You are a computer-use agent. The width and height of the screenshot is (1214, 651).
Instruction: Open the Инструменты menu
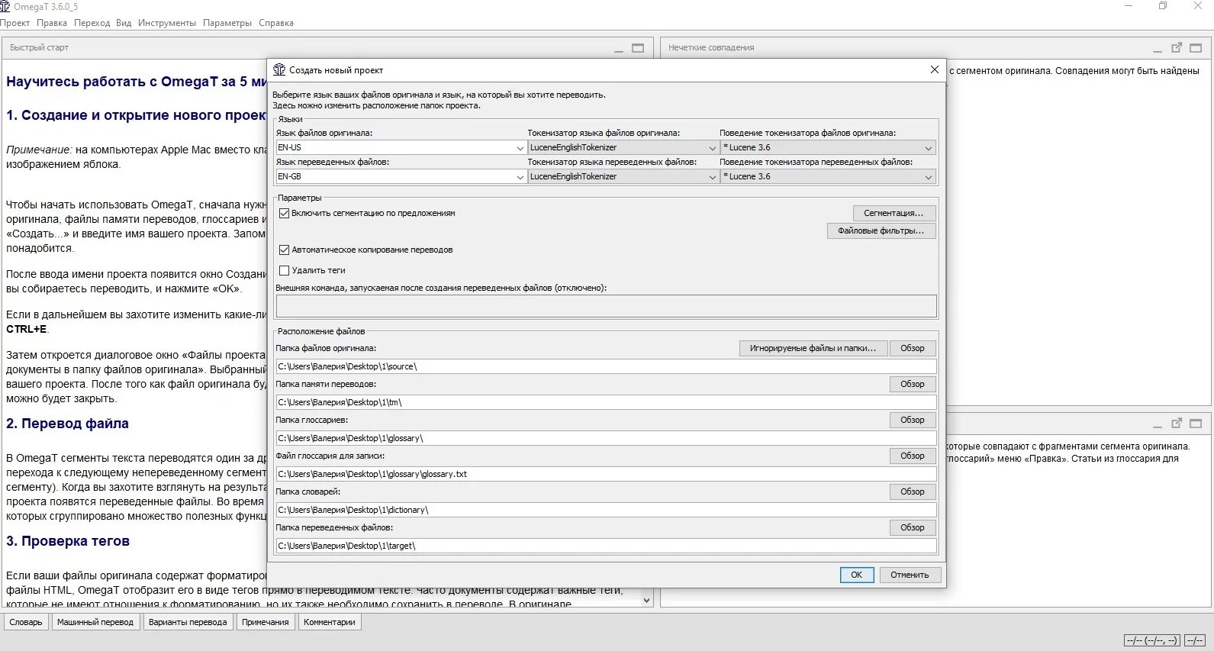click(x=167, y=23)
